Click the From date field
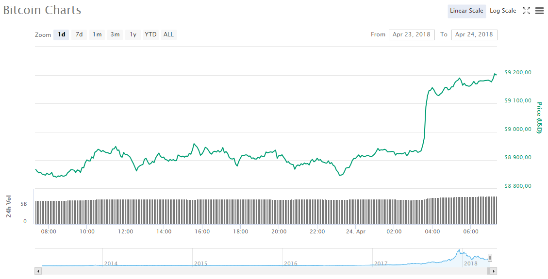548x279 pixels. click(x=412, y=34)
